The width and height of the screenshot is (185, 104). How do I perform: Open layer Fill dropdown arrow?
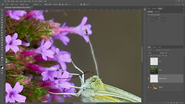pos(168,55)
